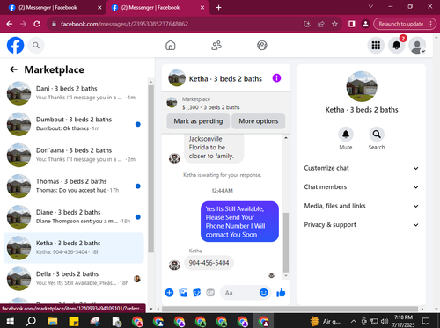Open Chrome profile icon
This screenshot has width=440, height=328.
[365, 24]
